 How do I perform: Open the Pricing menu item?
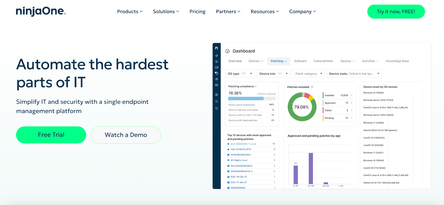click(x=197, y=11)
